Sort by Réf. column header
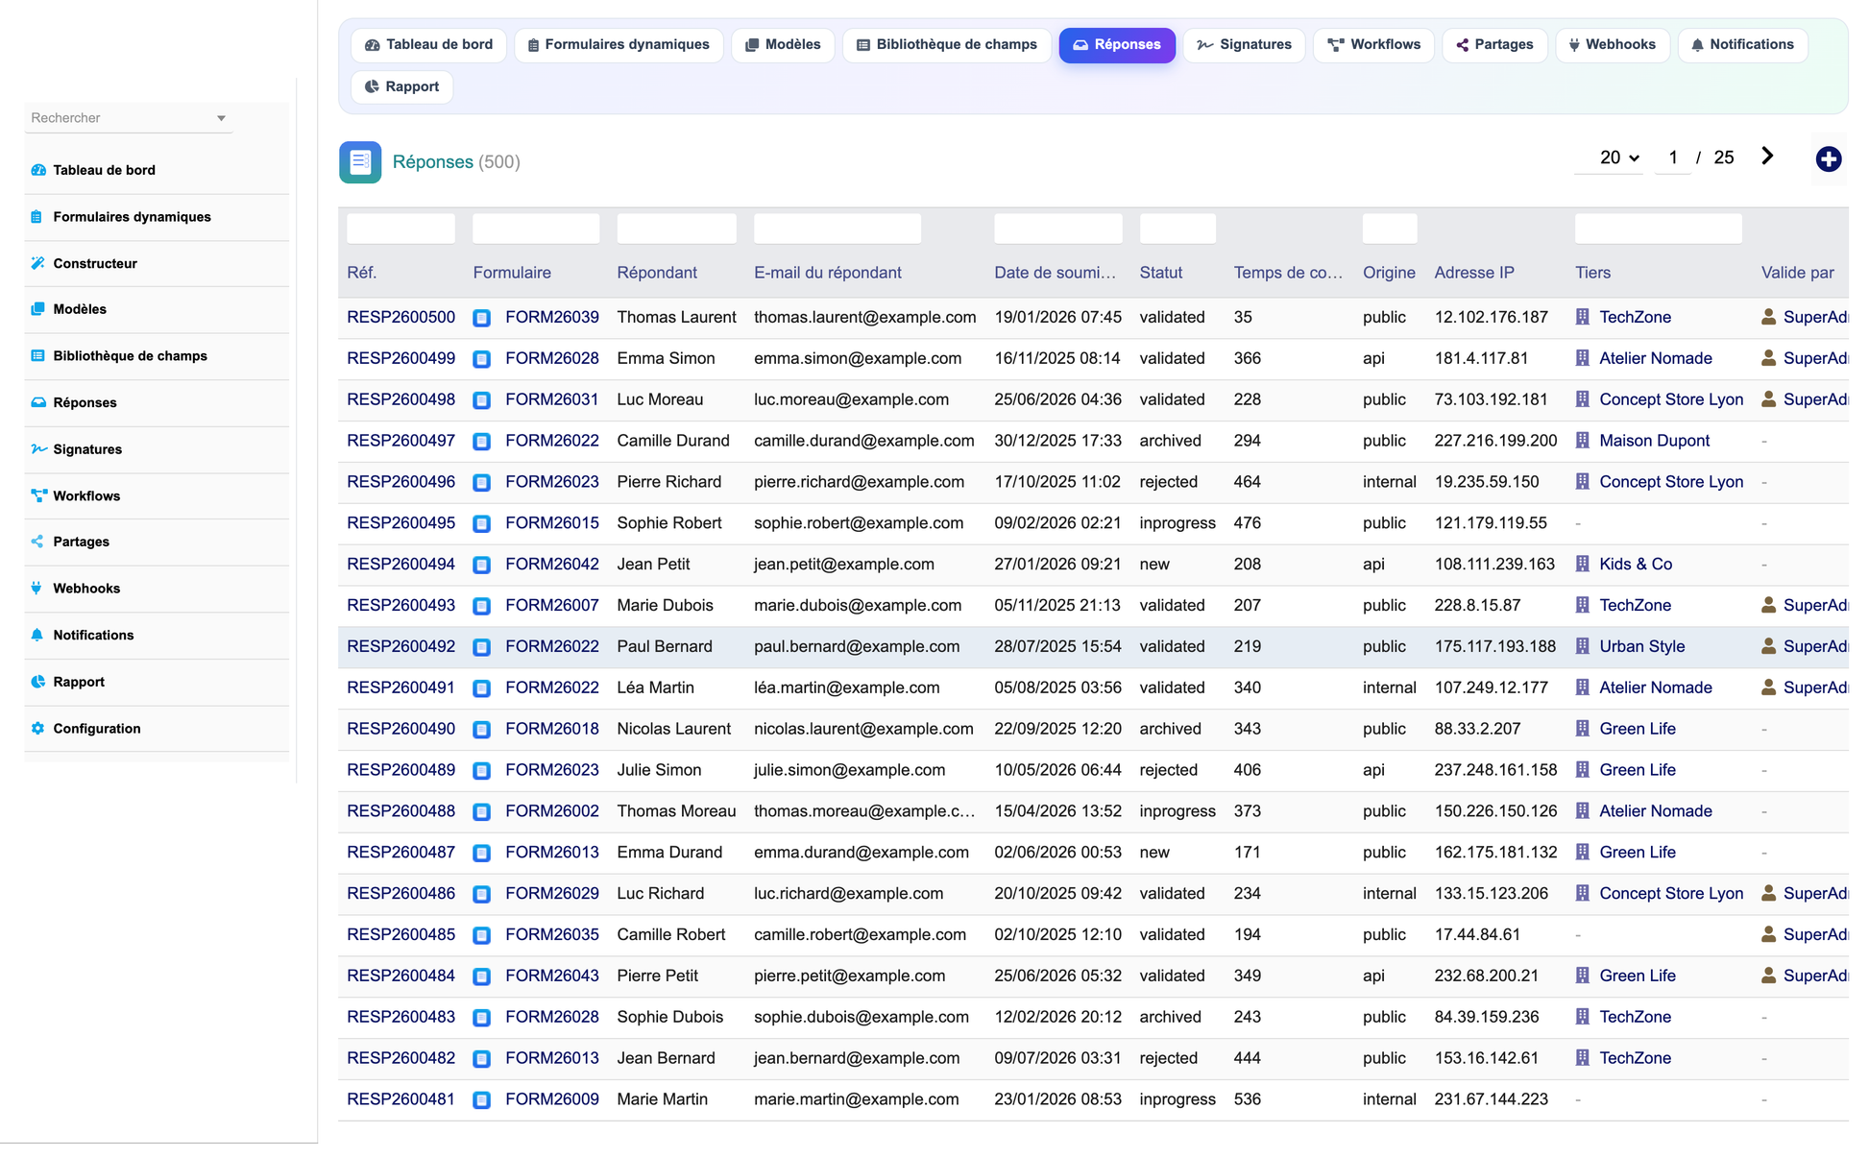The height and width of the screenshot is (1157, 1869). 361,273
